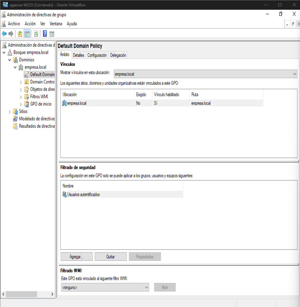
Task: Click the Up one level folder icon
Action: click(x=20, y=34)
